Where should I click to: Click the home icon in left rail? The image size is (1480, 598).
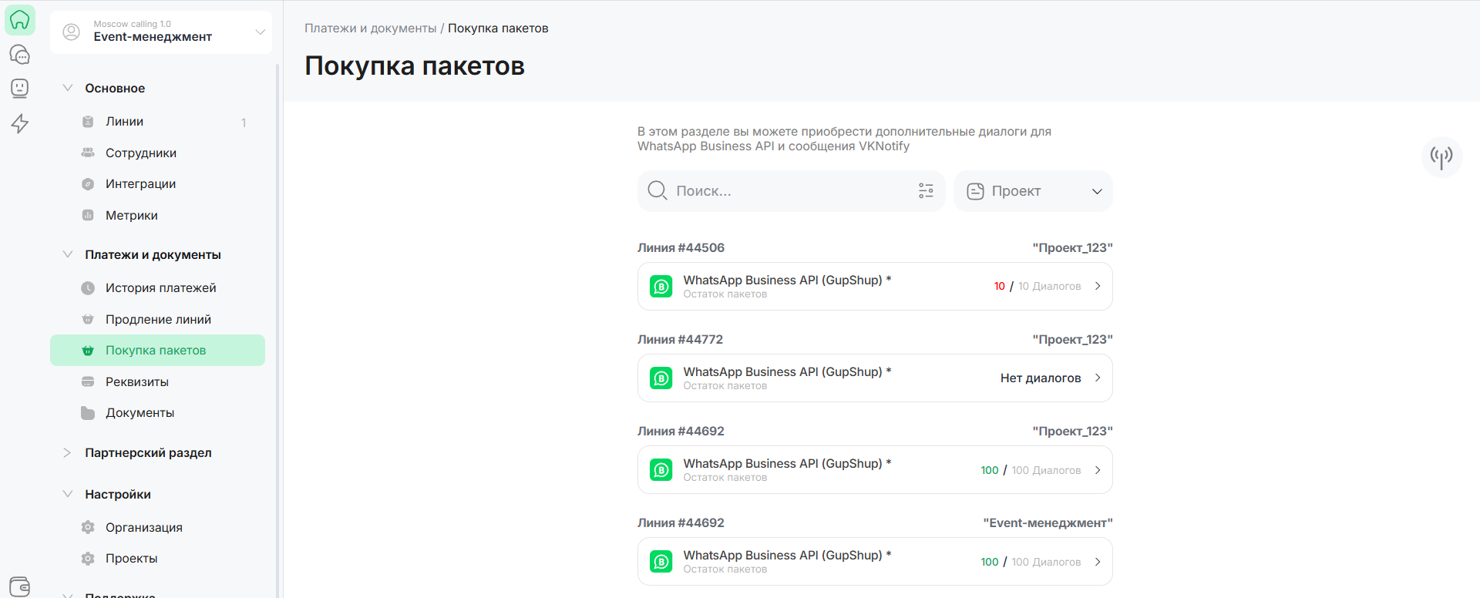tap(20, 20)
